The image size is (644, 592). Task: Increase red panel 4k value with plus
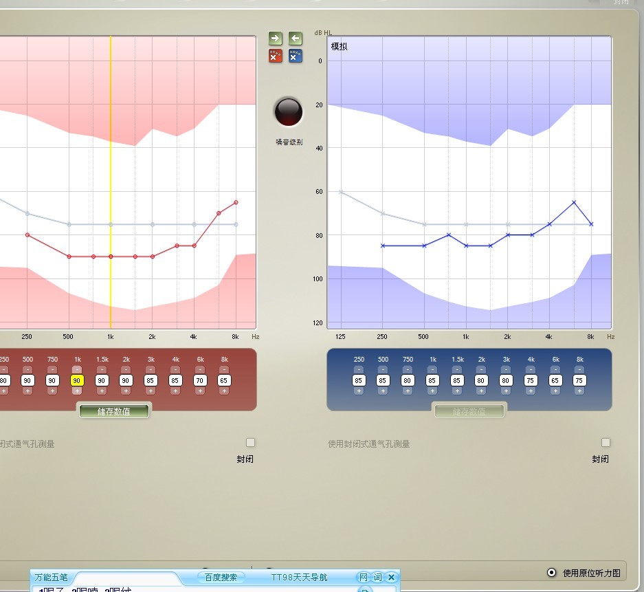175,391
